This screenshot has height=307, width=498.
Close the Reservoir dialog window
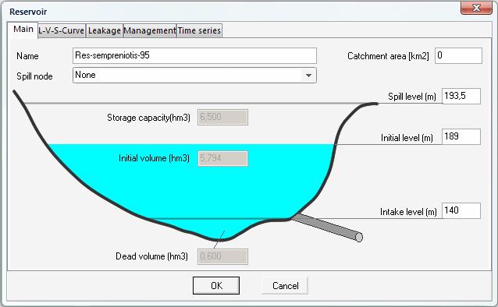[x=476, y=8]
